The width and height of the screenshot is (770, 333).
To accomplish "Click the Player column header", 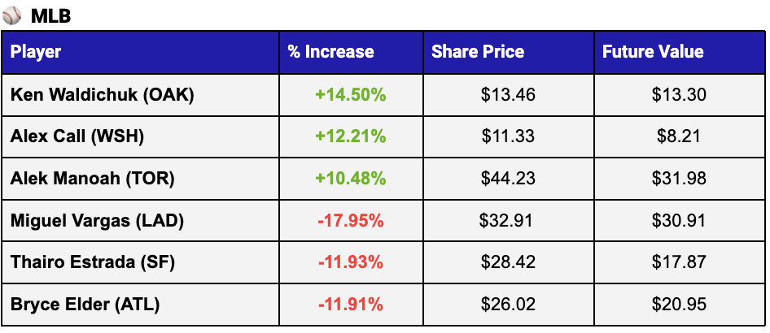I will 36,52.
